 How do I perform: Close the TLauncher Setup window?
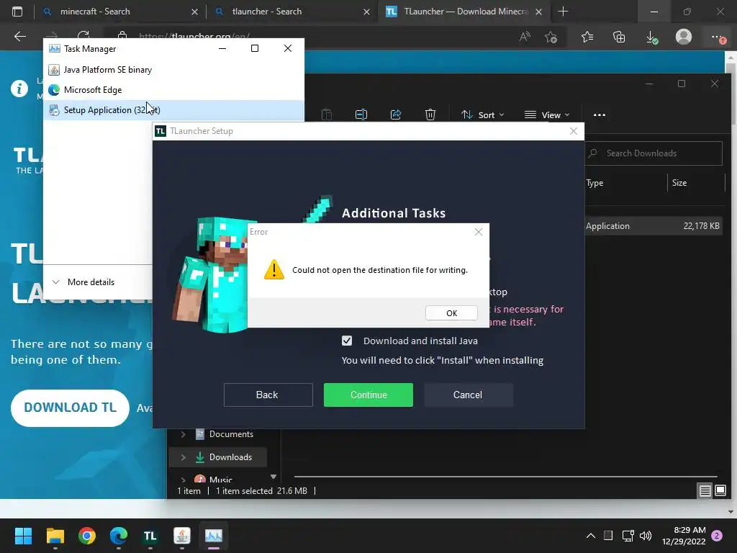point(574,131)
